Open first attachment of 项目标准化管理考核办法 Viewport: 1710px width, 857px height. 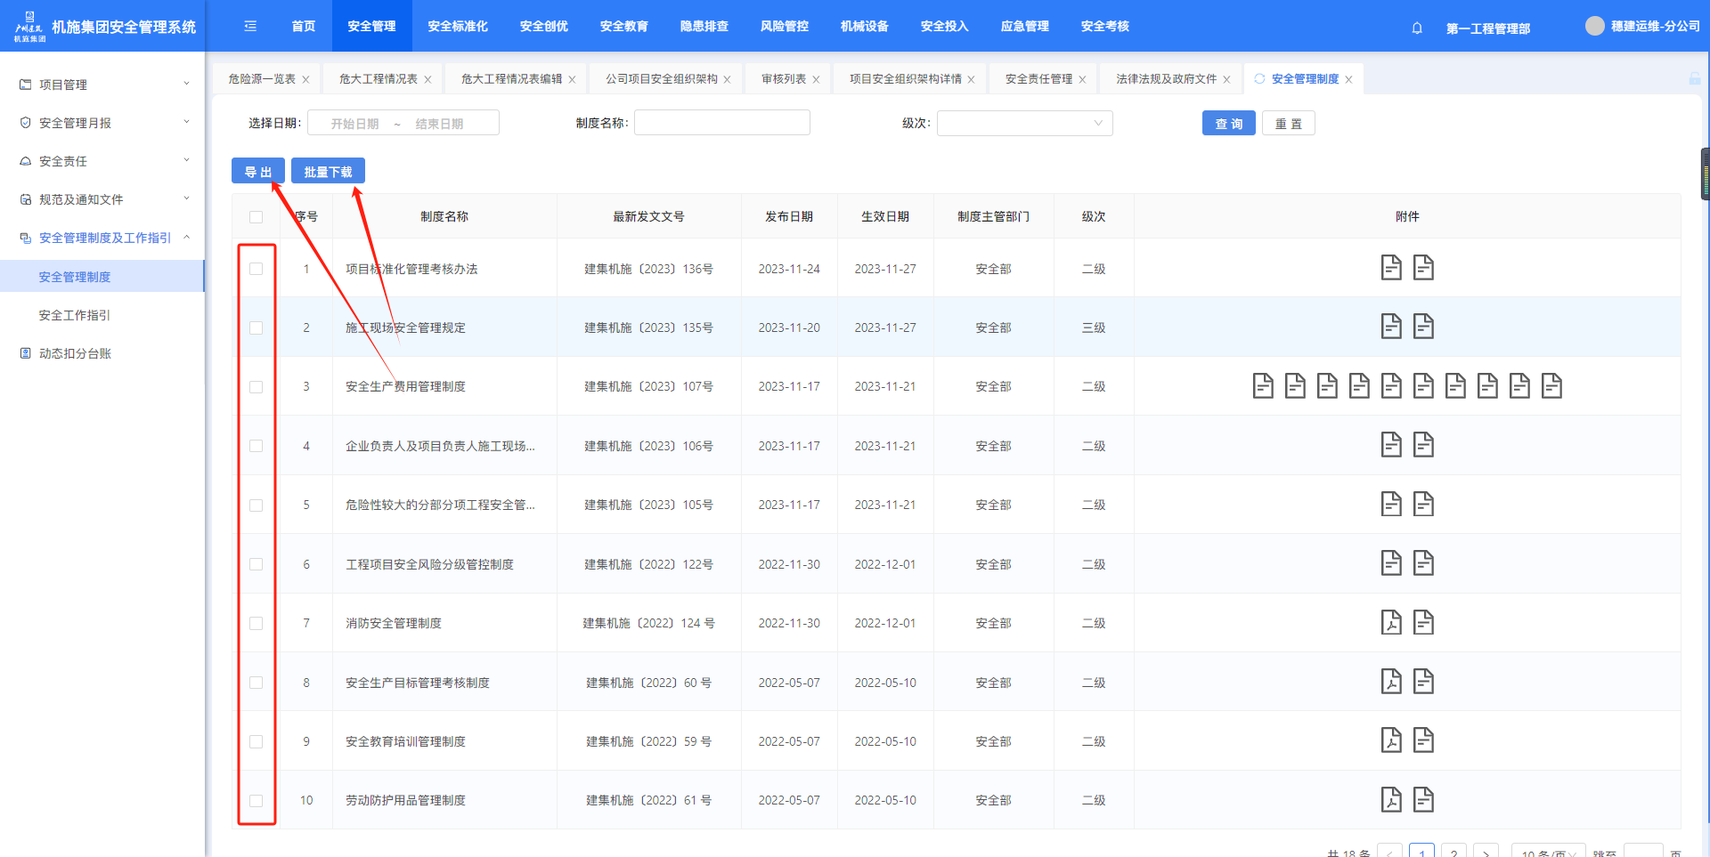click(1391, 268)
